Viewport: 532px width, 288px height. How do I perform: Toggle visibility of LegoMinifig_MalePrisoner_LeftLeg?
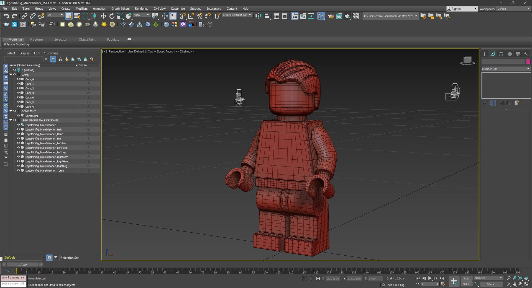(x=18, y=152)
